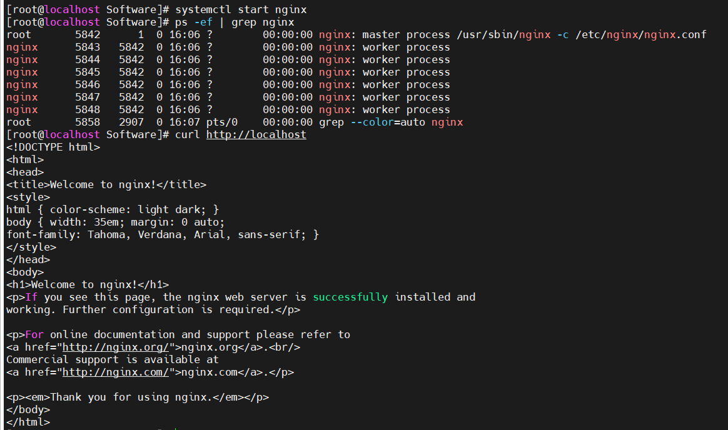The width and height of the screenshot is (728, 430).
Task: Click the color-scheme light dark CSS line
Action: 113,209
